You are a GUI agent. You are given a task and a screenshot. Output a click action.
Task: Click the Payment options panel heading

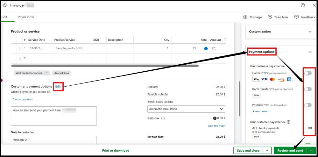tap(262, 52)
